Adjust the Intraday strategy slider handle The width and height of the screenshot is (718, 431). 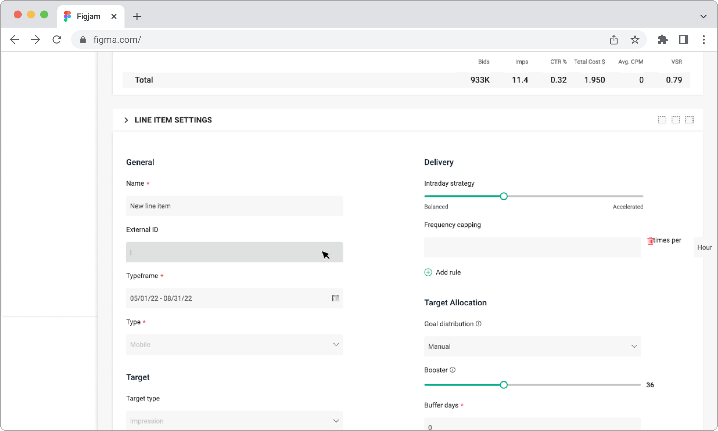(504, 196)
